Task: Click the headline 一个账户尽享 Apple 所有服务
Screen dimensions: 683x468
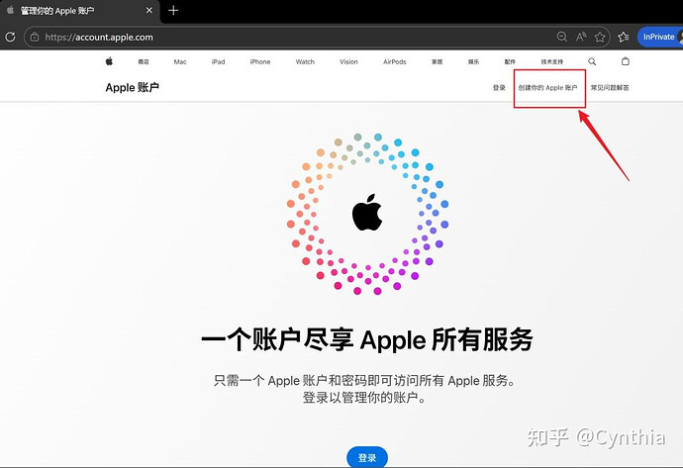Action: pyautogui.click(x=367, y=339)
